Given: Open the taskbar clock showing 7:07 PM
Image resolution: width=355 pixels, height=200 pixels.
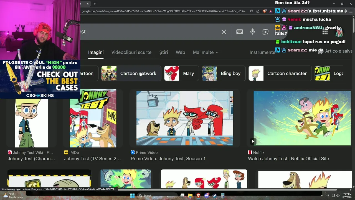Looking at the screenshot, I should point(347,196).
